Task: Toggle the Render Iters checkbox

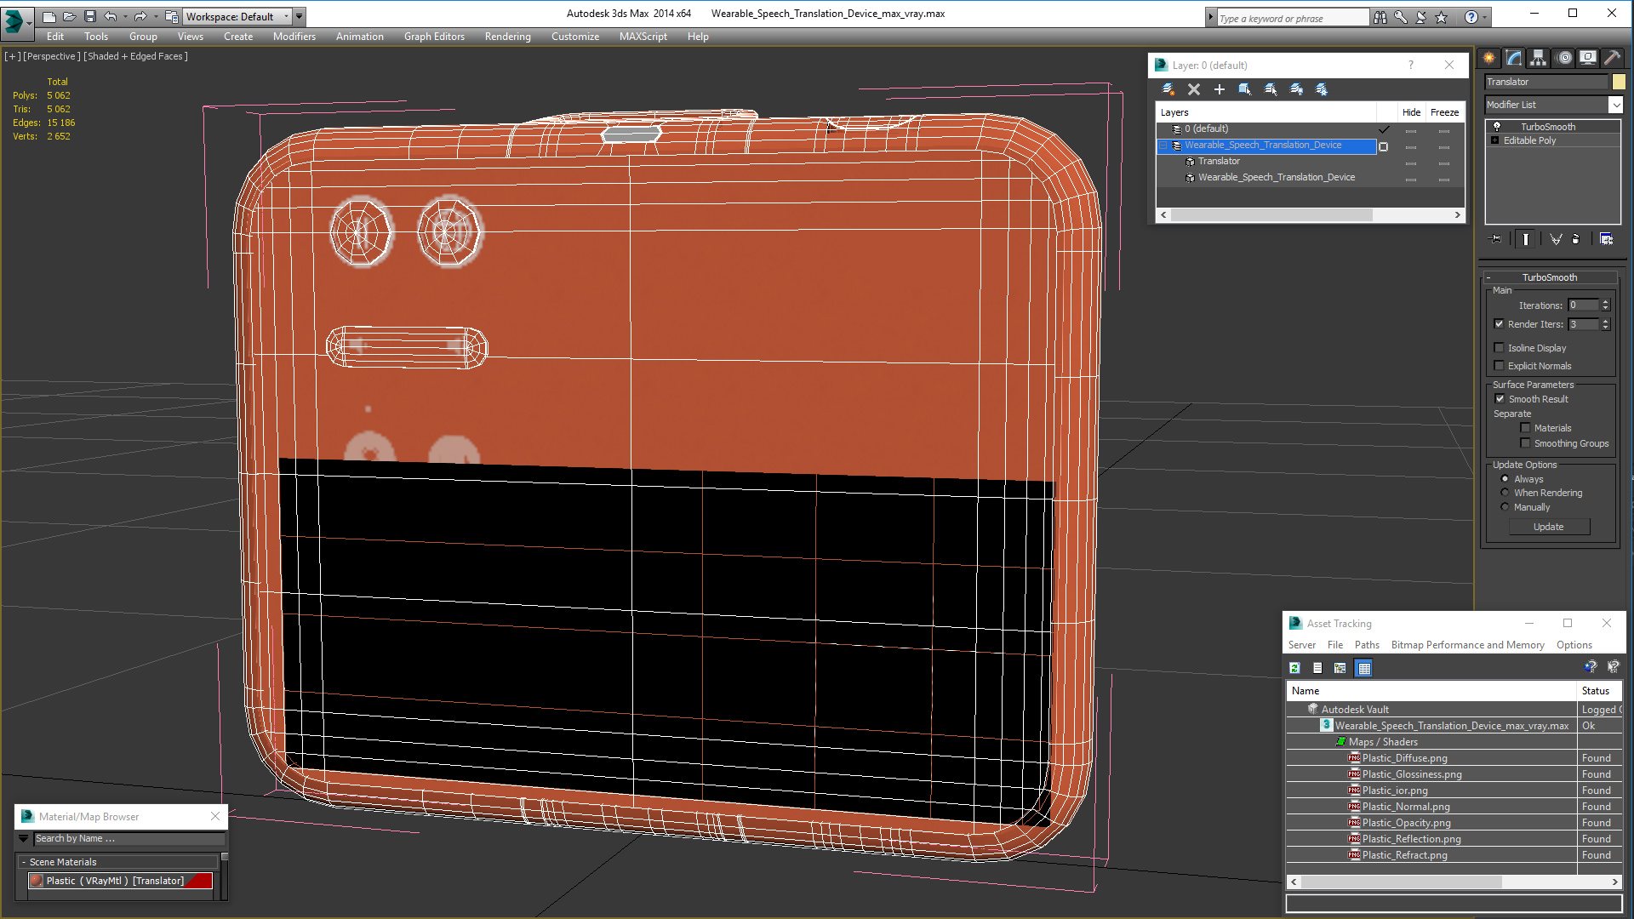Action: tap(1500, 324)
